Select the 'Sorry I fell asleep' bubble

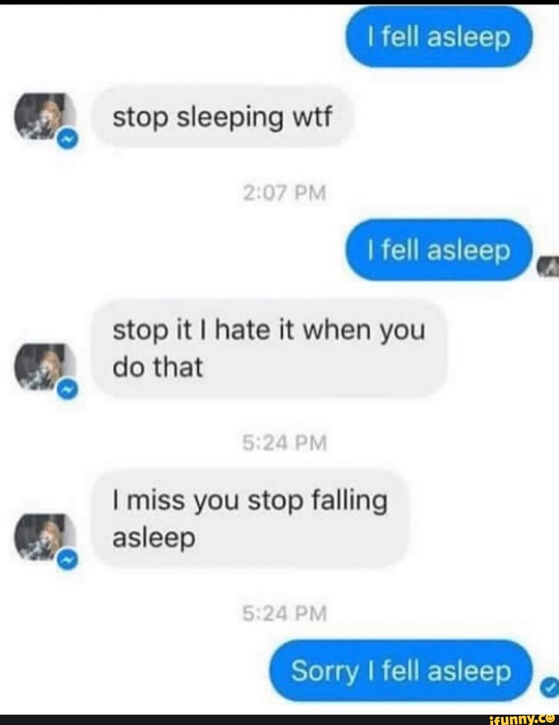click(x=401, y=671)
